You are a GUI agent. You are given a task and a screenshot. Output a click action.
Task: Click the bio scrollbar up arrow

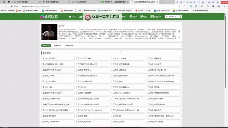point(179,29)
